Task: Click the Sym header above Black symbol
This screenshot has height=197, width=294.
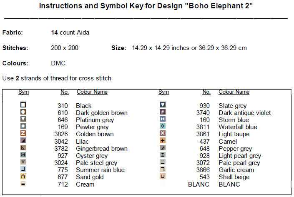Action: 23,92
